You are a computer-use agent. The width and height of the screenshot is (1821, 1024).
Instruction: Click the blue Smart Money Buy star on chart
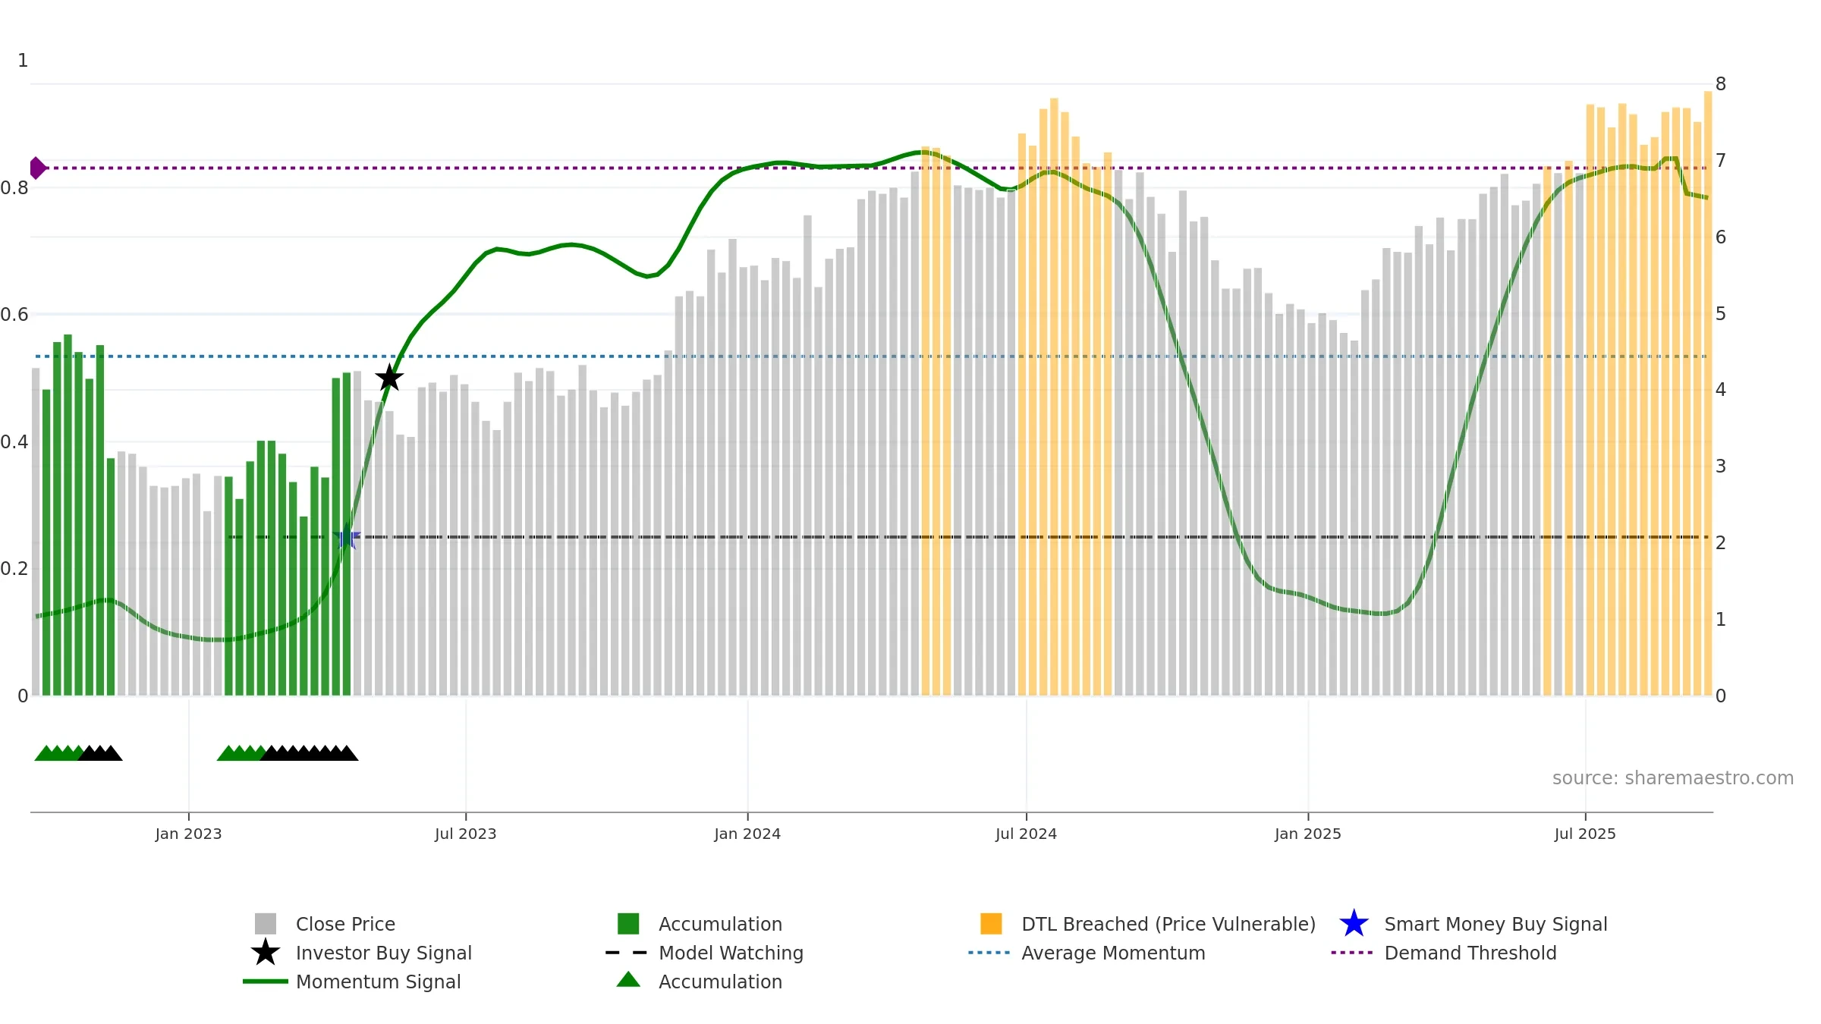pos(347,537)
